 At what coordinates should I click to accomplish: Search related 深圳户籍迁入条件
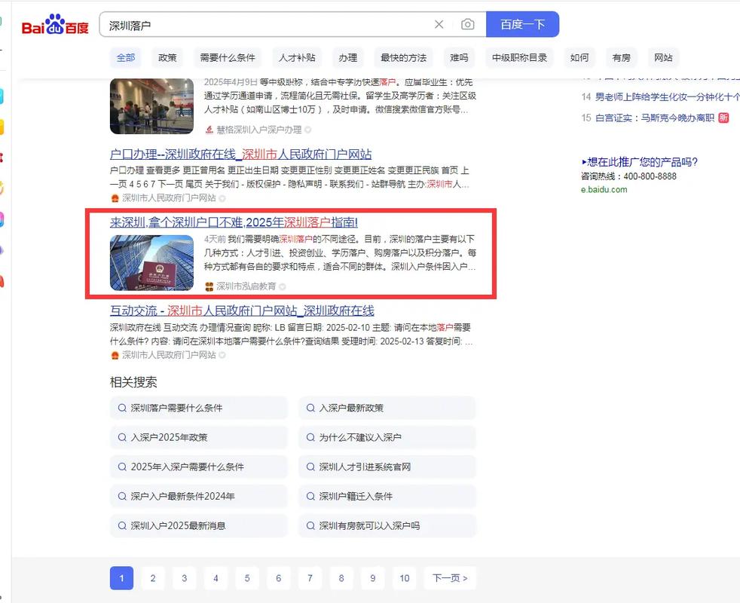pyautogui.click(x=387, y=496)
